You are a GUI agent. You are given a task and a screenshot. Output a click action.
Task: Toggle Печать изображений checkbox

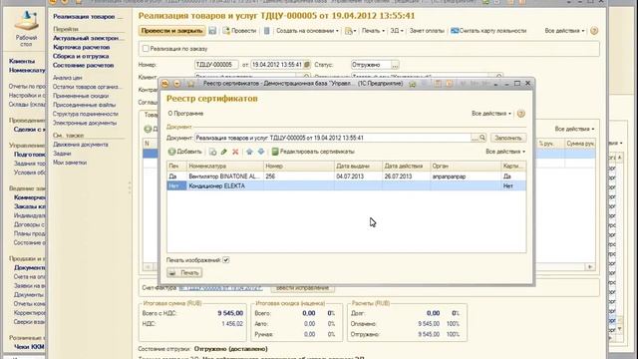coord(226,260)
